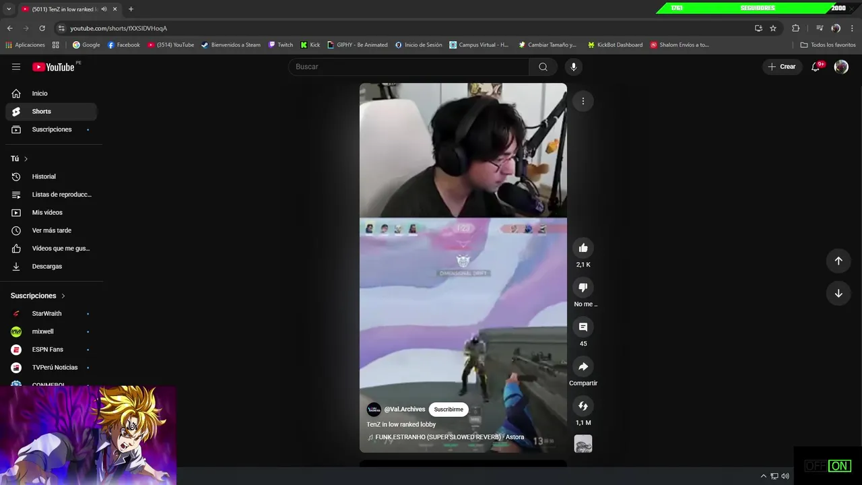Click the YouTube logo
This screenshot has height=485, width=862.
tap(53, 67)
